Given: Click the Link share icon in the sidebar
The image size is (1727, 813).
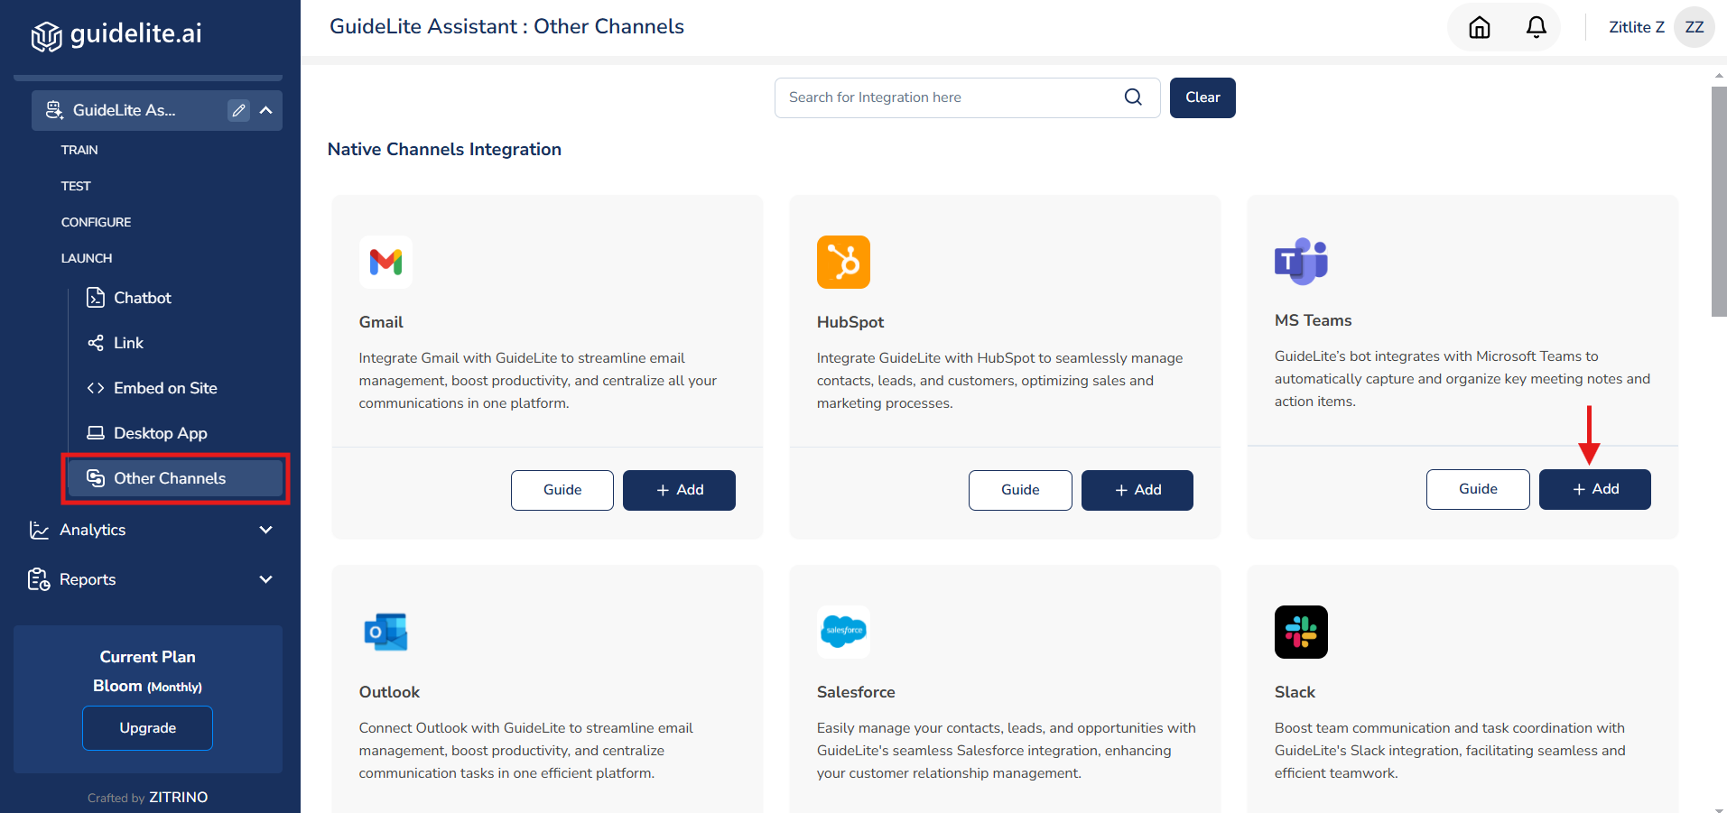Looking at the screenshot, I should (96, 343).
